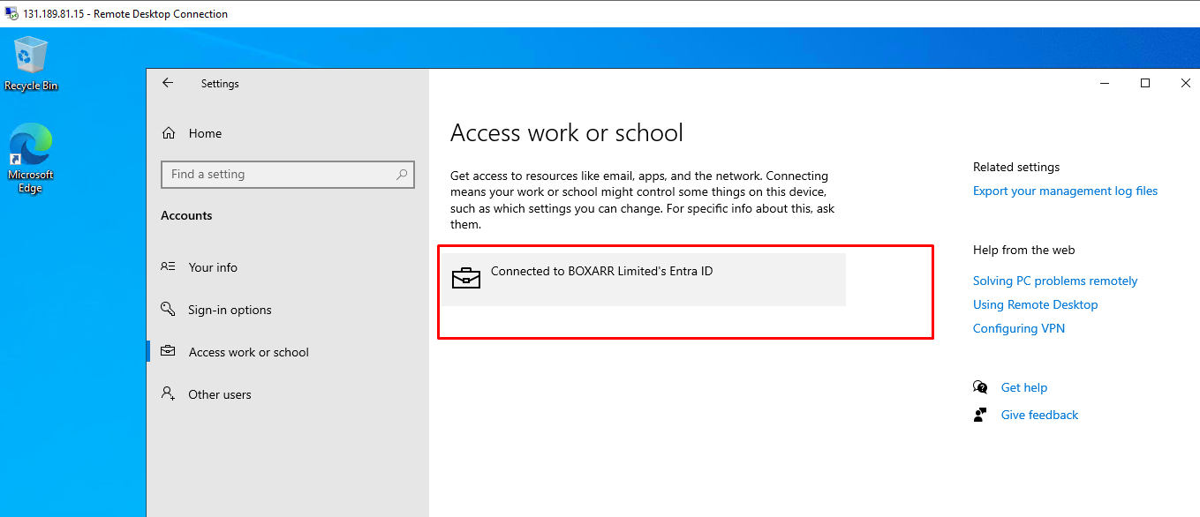
Task: Click the Access work or school heading
Action: coord(567,133)
